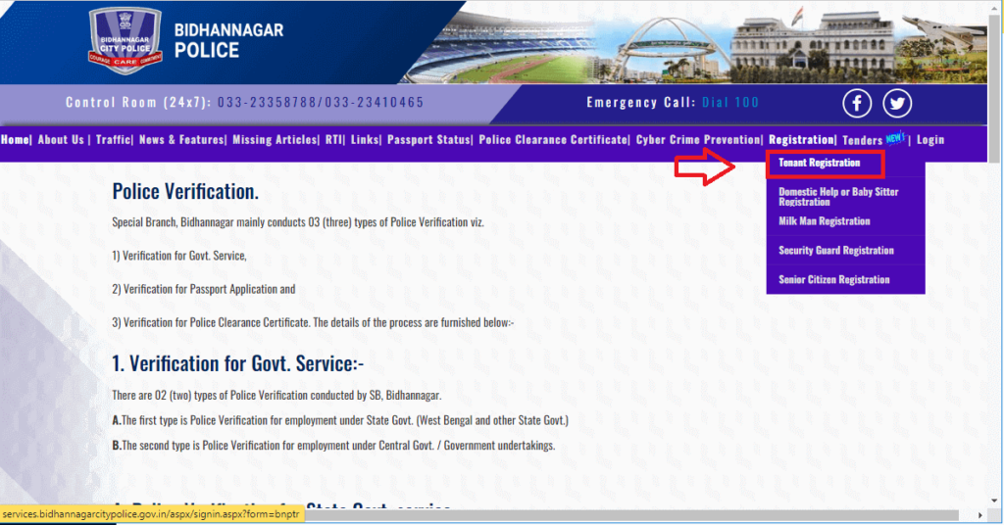Open the RTI menu item
The width and height of the screenshot is (1004, 525).
[333, 139]
